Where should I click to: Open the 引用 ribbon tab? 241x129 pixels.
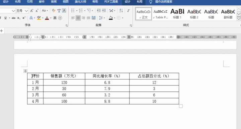(30, 2)
